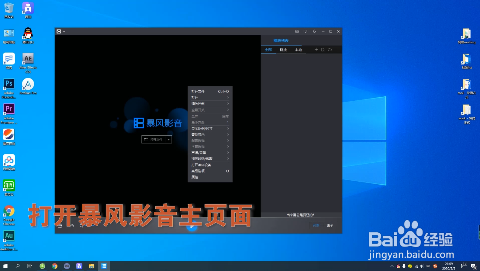Launch Adobe Audition desktop icon
Image resolution: width=480 pixels, height=271 pixels.
point(9,240)
